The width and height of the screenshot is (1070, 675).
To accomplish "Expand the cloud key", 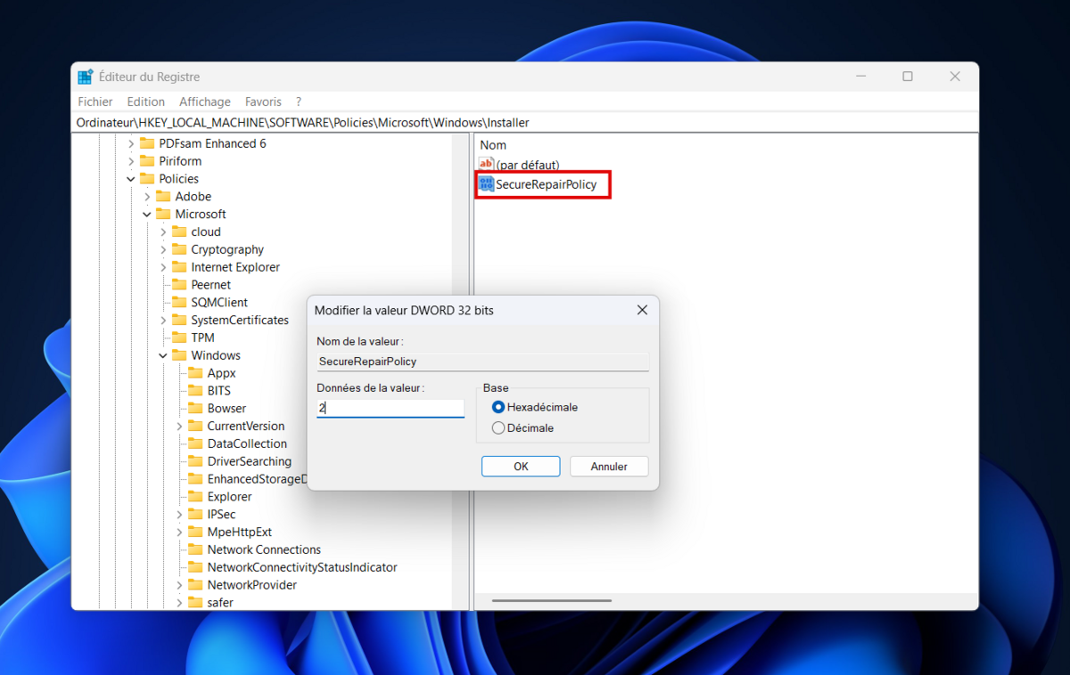I will (163, 232).
